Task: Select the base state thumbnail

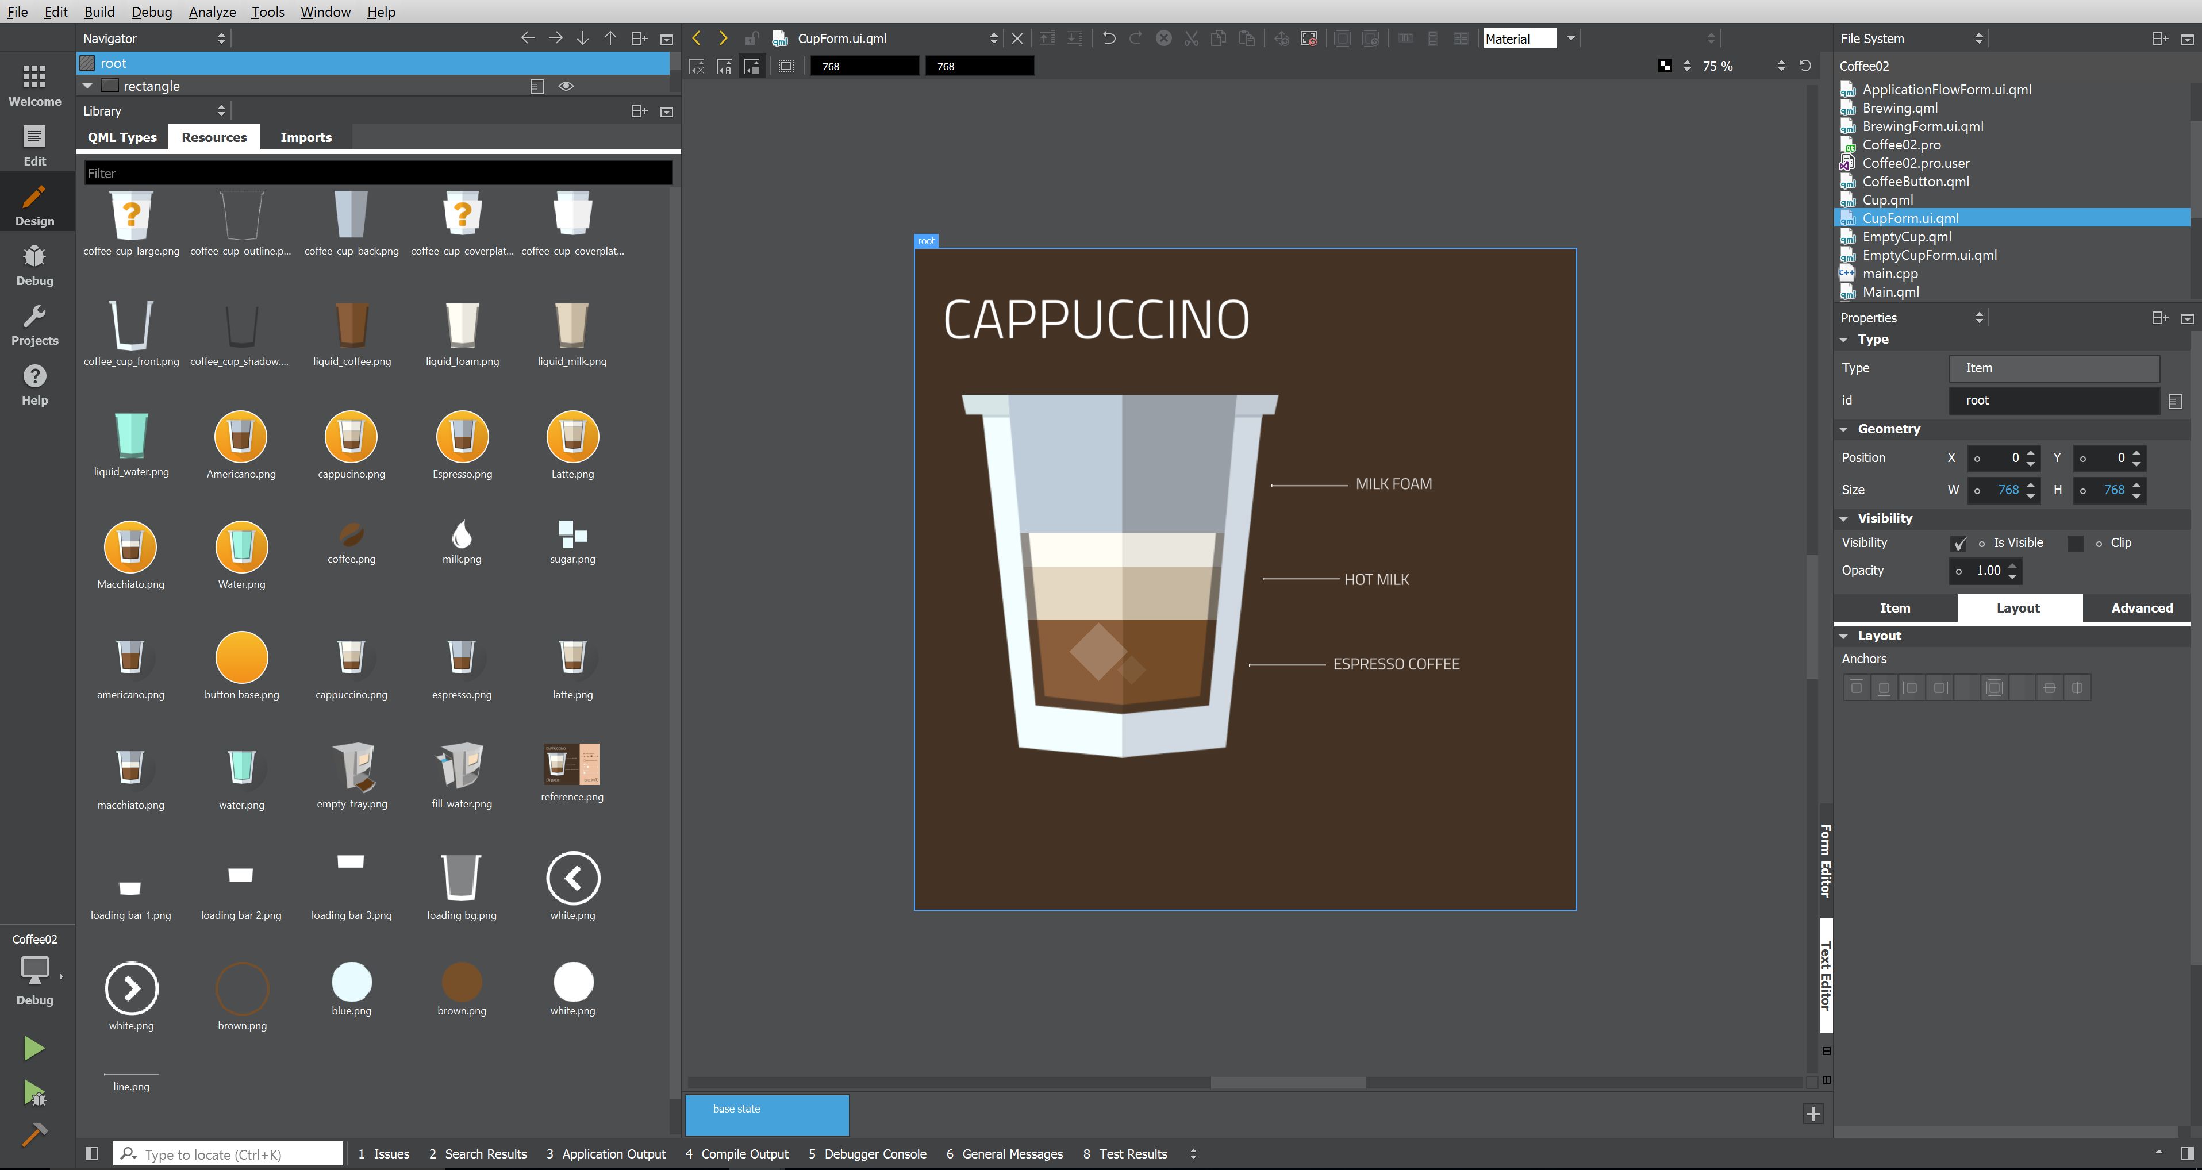Action: coord(766,1114)
